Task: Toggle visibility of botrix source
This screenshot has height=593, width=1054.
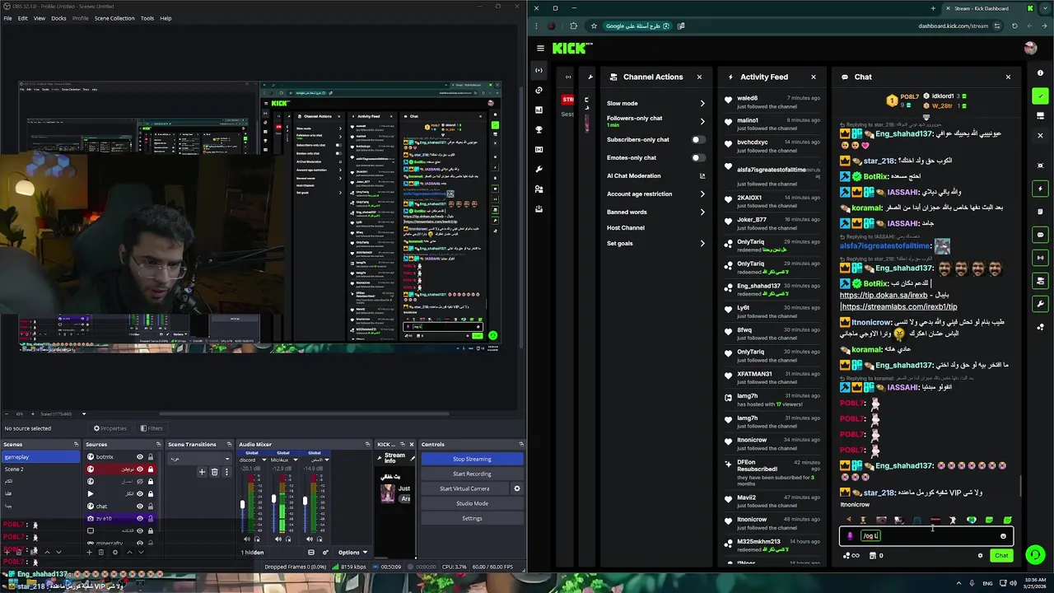Action: (x=140, y=457)
